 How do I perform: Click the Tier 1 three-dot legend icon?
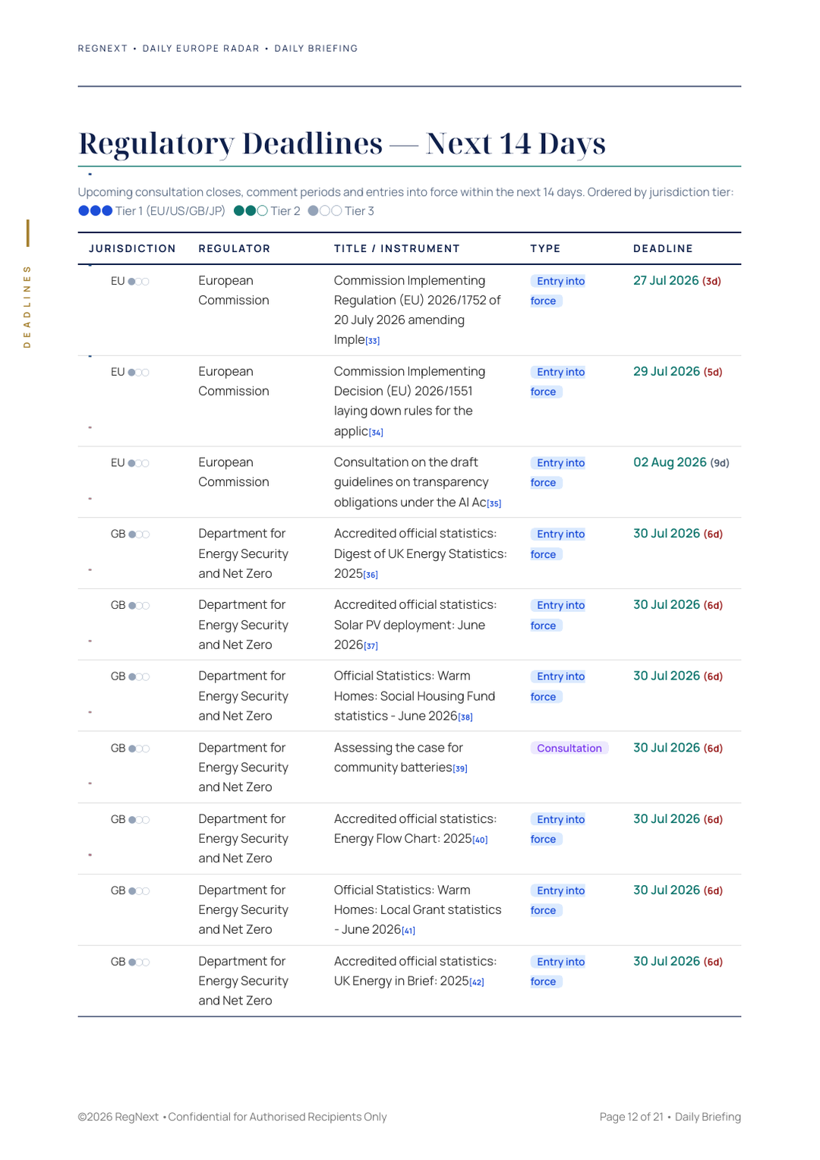coord(96,211)
